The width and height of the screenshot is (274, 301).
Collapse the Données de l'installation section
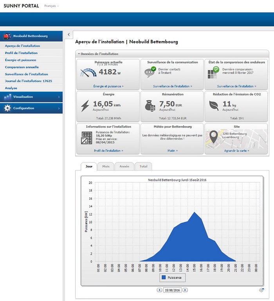[79, 54]
